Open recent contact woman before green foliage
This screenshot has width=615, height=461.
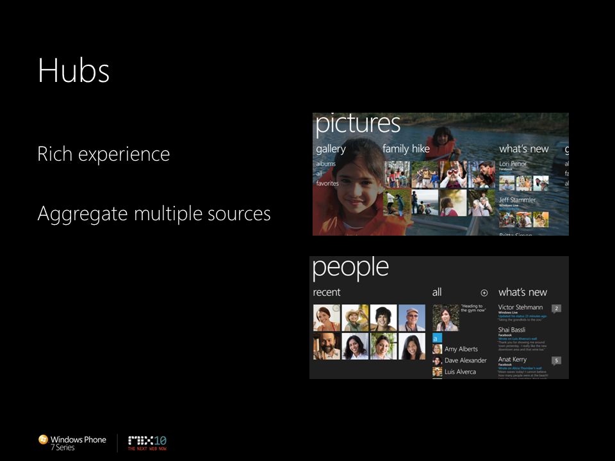click(x=384, y=346)
